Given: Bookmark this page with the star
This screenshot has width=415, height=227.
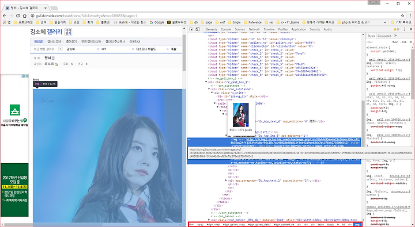Looking at the screenshot, I should click(402, 16).
